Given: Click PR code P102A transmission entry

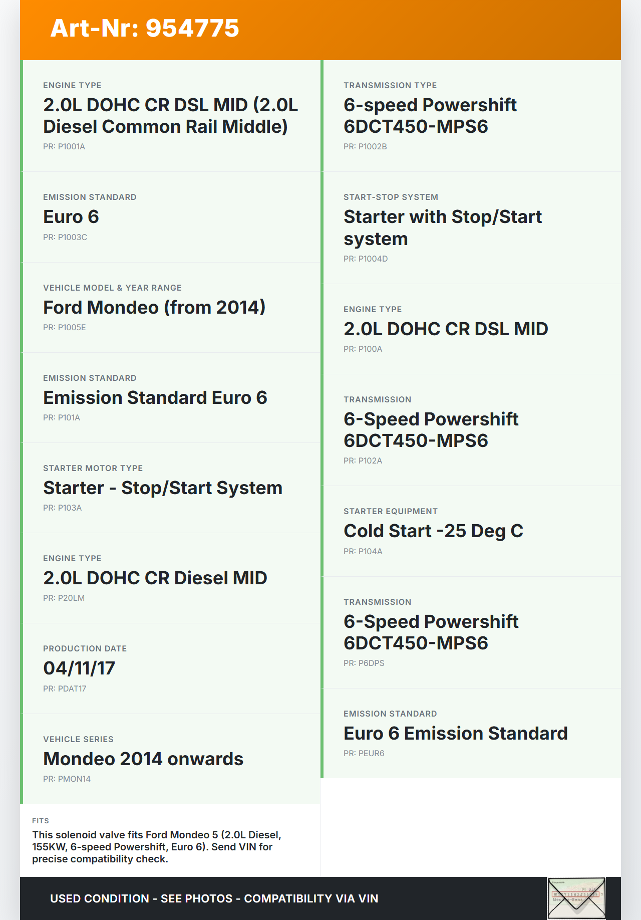Looking at the screenshot, I should click(363, 461).
